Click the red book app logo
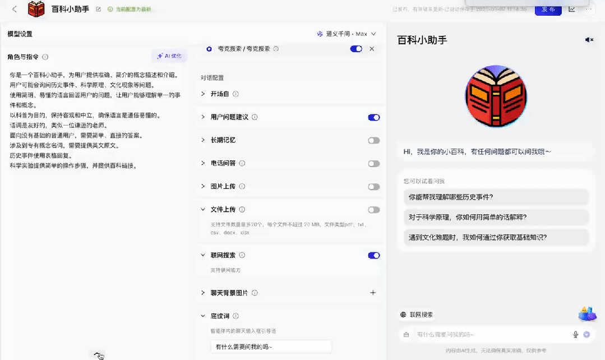The image size is (605, 360). click(36, 9)
